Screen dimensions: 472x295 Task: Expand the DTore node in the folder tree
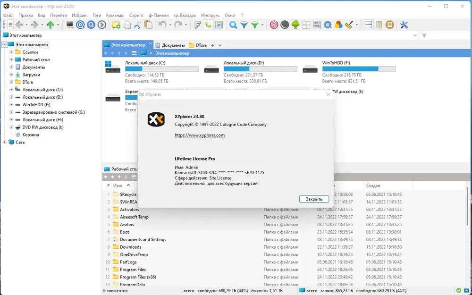[11, 82]
